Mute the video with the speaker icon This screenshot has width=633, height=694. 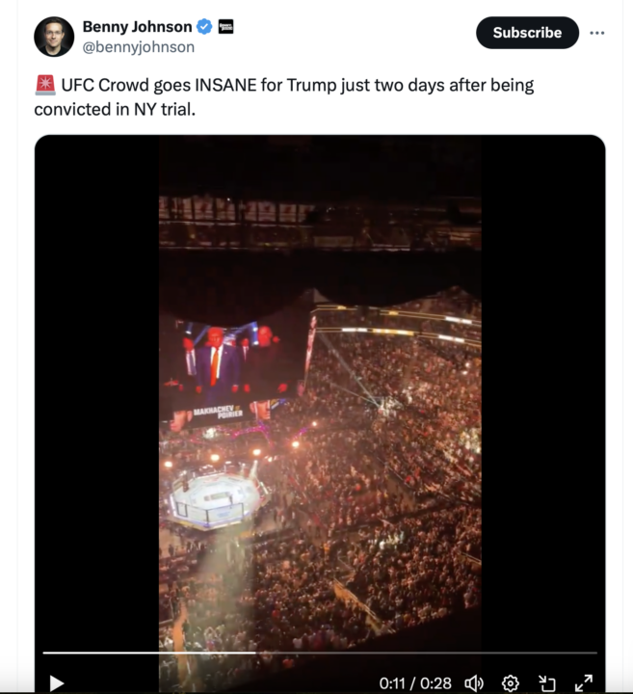pyautogui.click(x=473, y=682)
